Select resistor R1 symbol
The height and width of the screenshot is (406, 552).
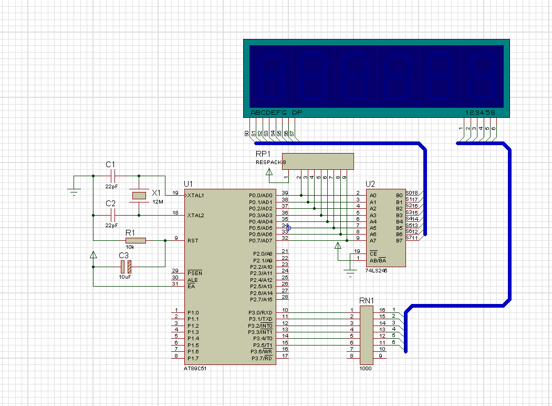point(136,241)
